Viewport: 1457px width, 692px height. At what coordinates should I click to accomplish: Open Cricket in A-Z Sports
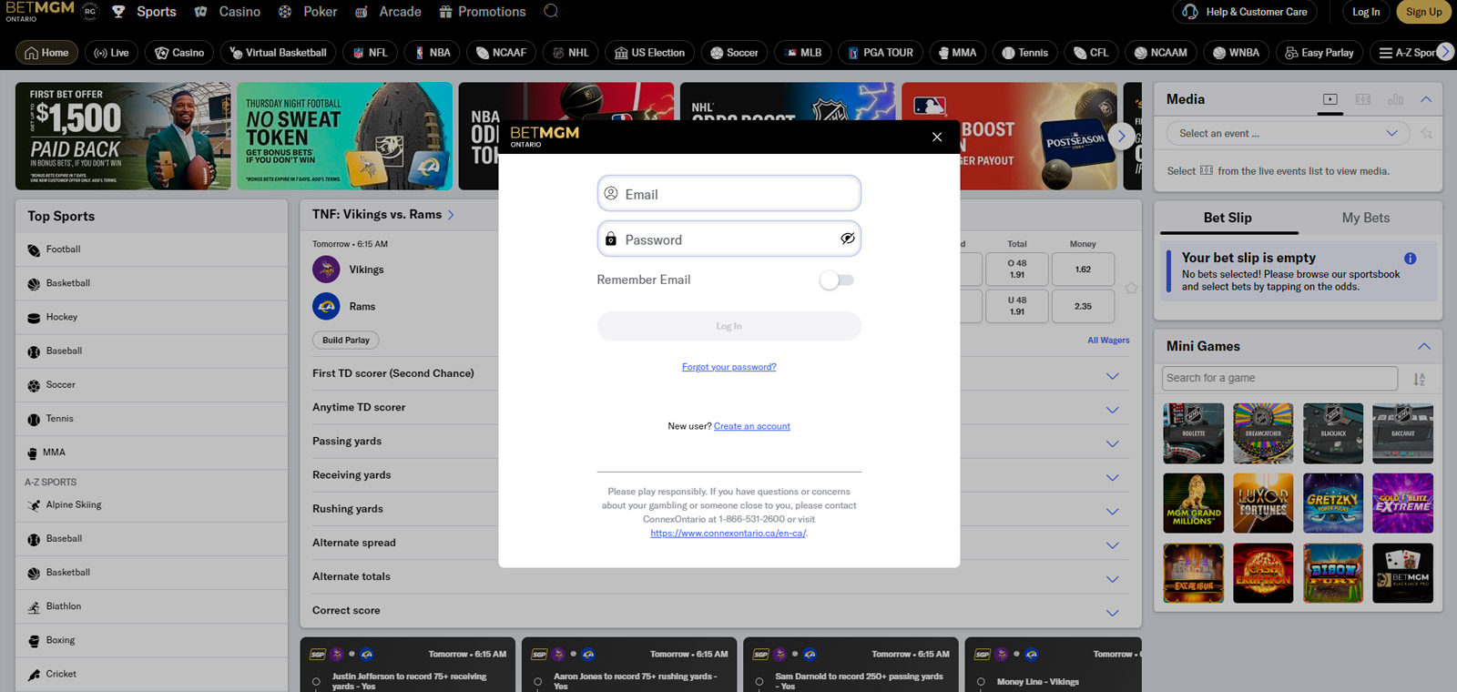(151, 674)
